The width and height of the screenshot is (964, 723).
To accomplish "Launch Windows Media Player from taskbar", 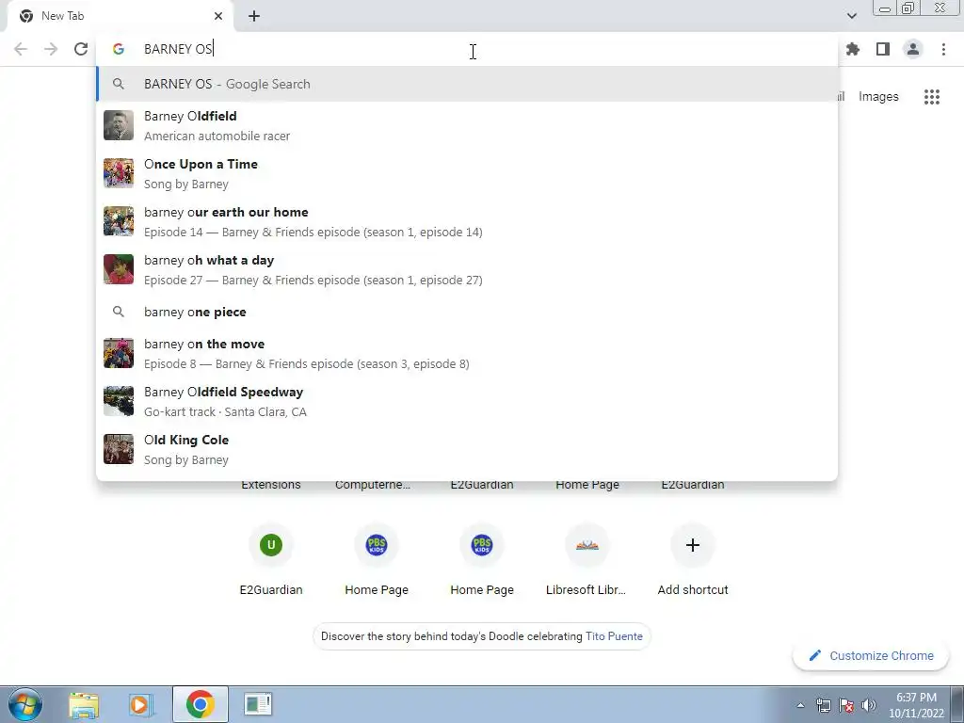I will pos(140,704).
